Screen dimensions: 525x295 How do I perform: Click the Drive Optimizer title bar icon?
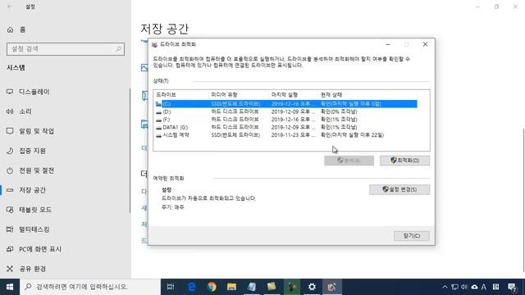[154, 44]
